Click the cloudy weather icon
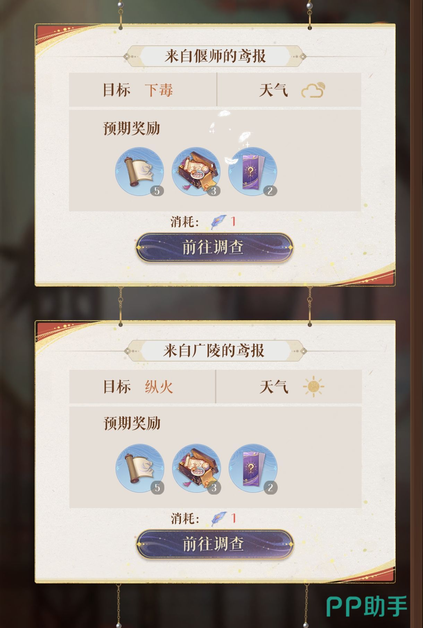The height and width of the screenshot is (628, 423). point(313,90)
